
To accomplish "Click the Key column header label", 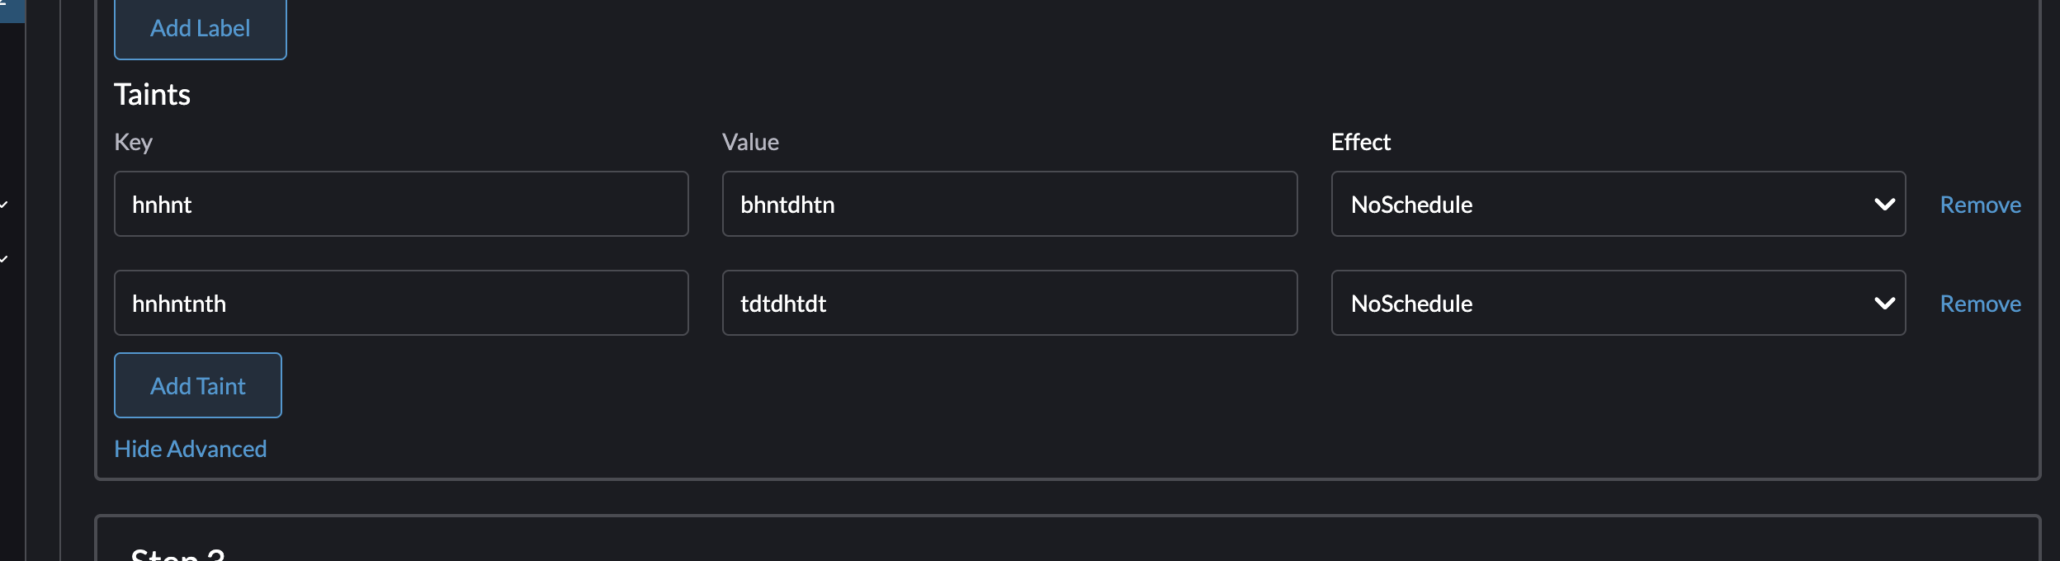I will pos(134,141).
